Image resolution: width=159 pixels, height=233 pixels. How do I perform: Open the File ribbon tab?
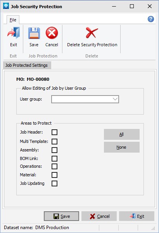tap(13, 20)
